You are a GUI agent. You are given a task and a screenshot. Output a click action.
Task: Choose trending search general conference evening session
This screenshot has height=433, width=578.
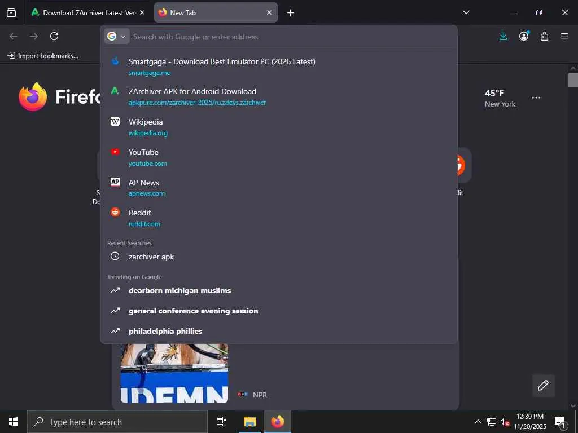(279, 311)
